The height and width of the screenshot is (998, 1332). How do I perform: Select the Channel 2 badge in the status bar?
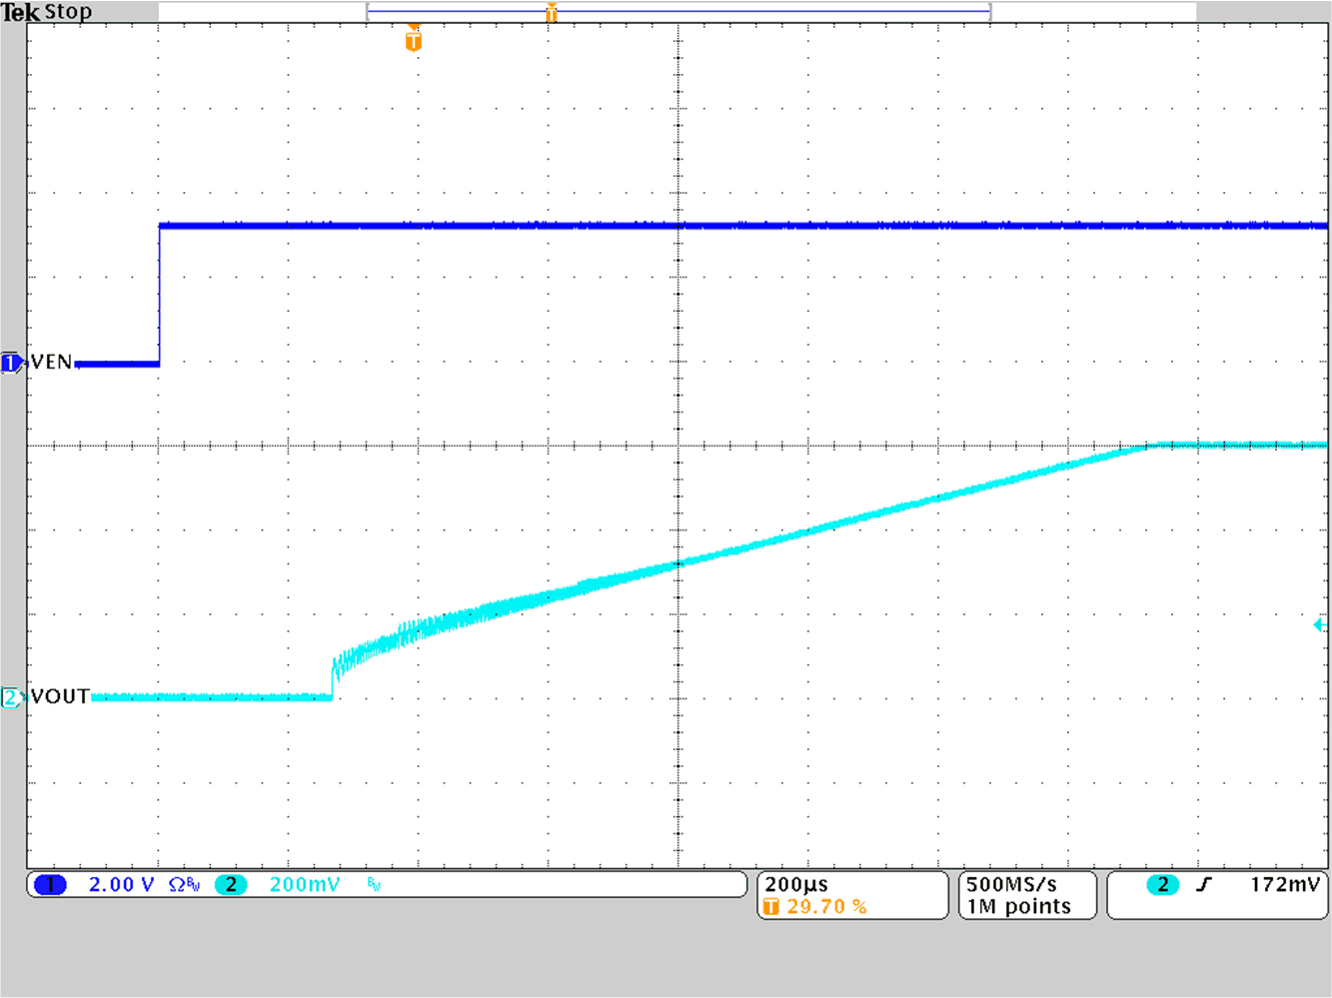coord(231,884)
